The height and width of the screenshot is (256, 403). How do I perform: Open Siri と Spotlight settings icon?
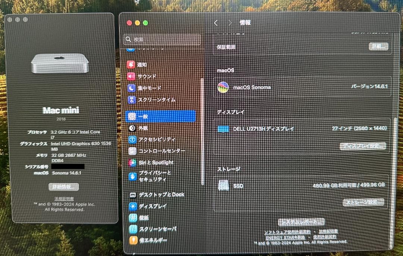pos(133,162)
